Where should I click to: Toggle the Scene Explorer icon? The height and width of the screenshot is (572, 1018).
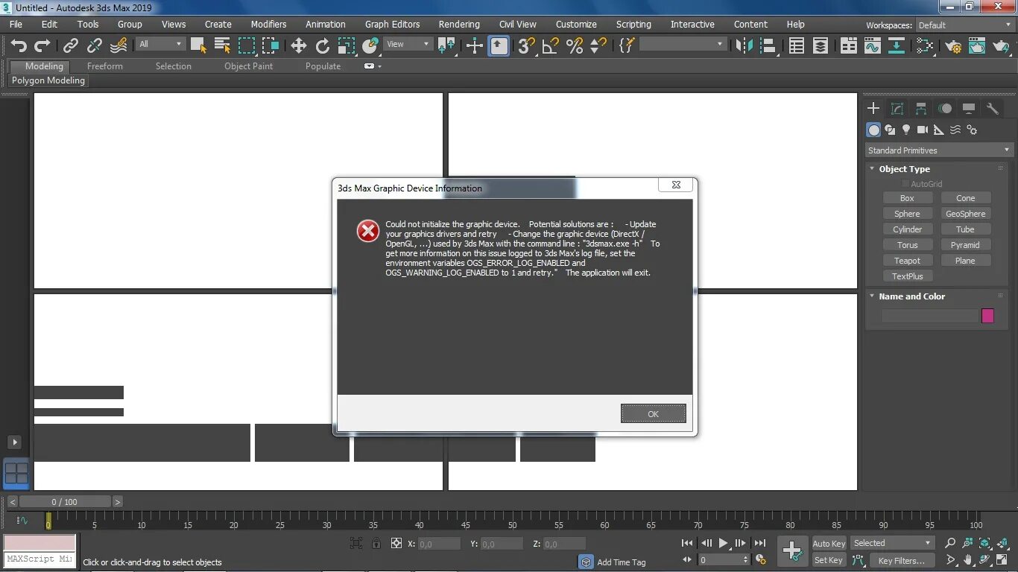click(x=797, y=46)
